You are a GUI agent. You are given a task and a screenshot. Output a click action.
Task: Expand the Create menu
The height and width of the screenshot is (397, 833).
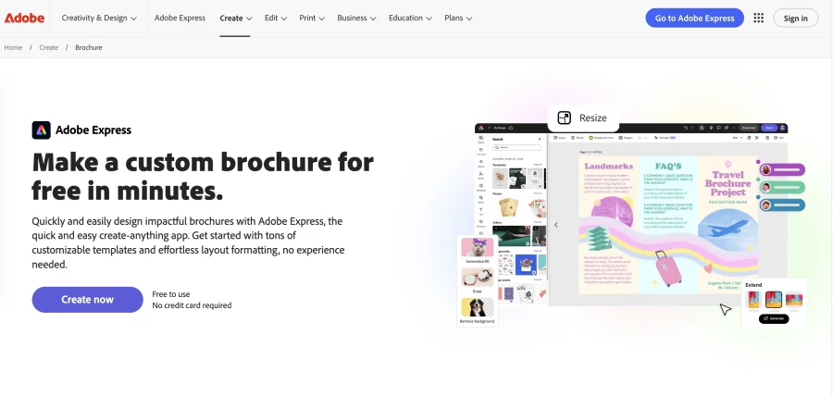point(235,19)
